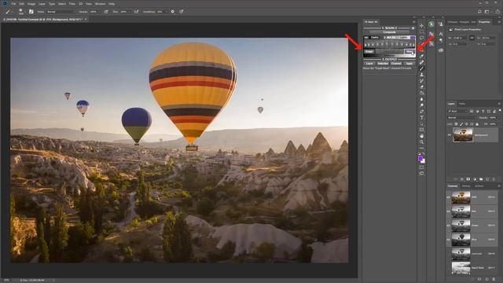Switch to the History tab beside Channels
Viewport: 503px width, 283px height.
point(466,186)
